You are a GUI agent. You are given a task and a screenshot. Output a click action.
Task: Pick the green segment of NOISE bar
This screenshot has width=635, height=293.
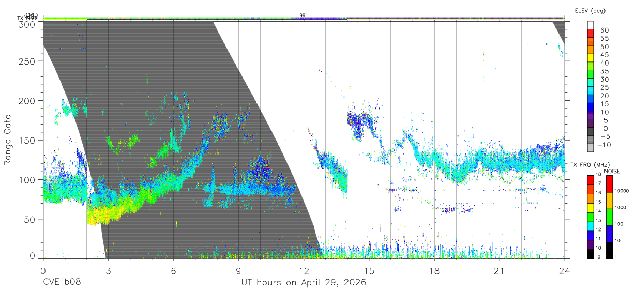(x=609, y=217)
